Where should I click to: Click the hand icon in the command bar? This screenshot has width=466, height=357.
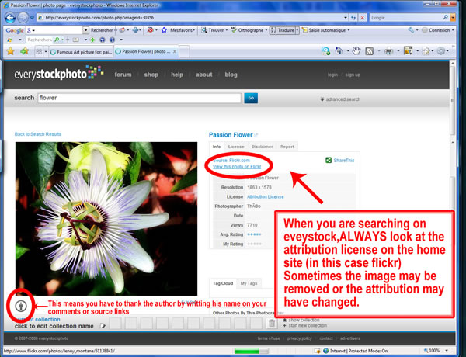356,51
